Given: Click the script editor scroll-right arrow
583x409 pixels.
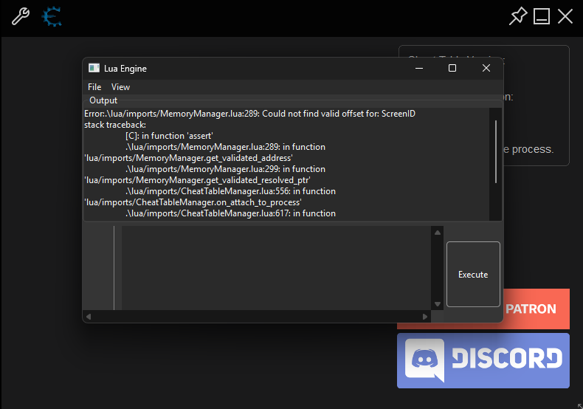Looking at the screenshot, I should 425,317.
